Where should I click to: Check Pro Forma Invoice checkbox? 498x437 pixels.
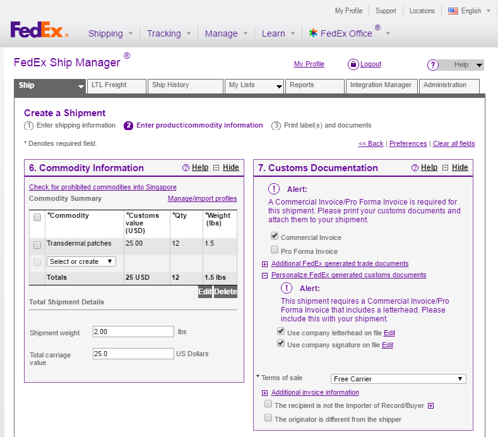coord(275,249)
